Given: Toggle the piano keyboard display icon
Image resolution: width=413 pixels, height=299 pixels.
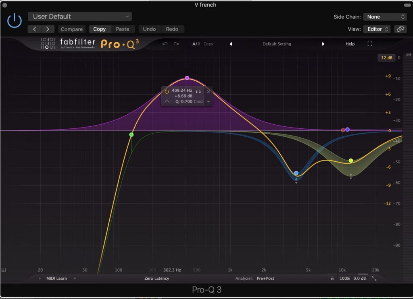Looking at the screenshot, I should tap(4, 270).
